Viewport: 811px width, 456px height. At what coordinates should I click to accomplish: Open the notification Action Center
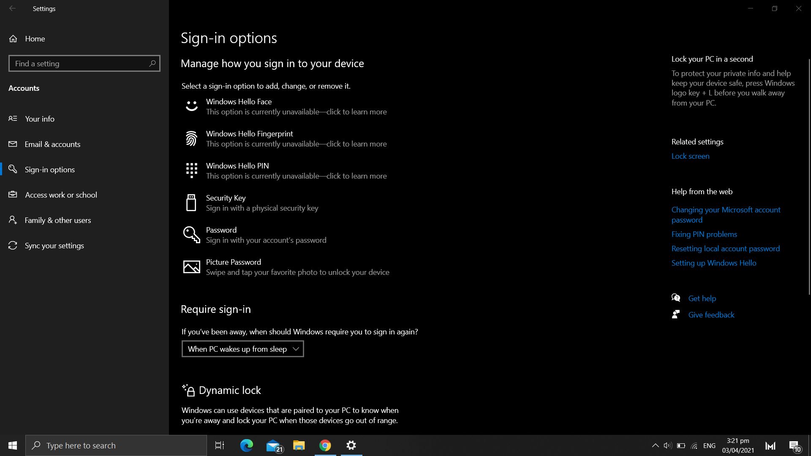[795, 445]
